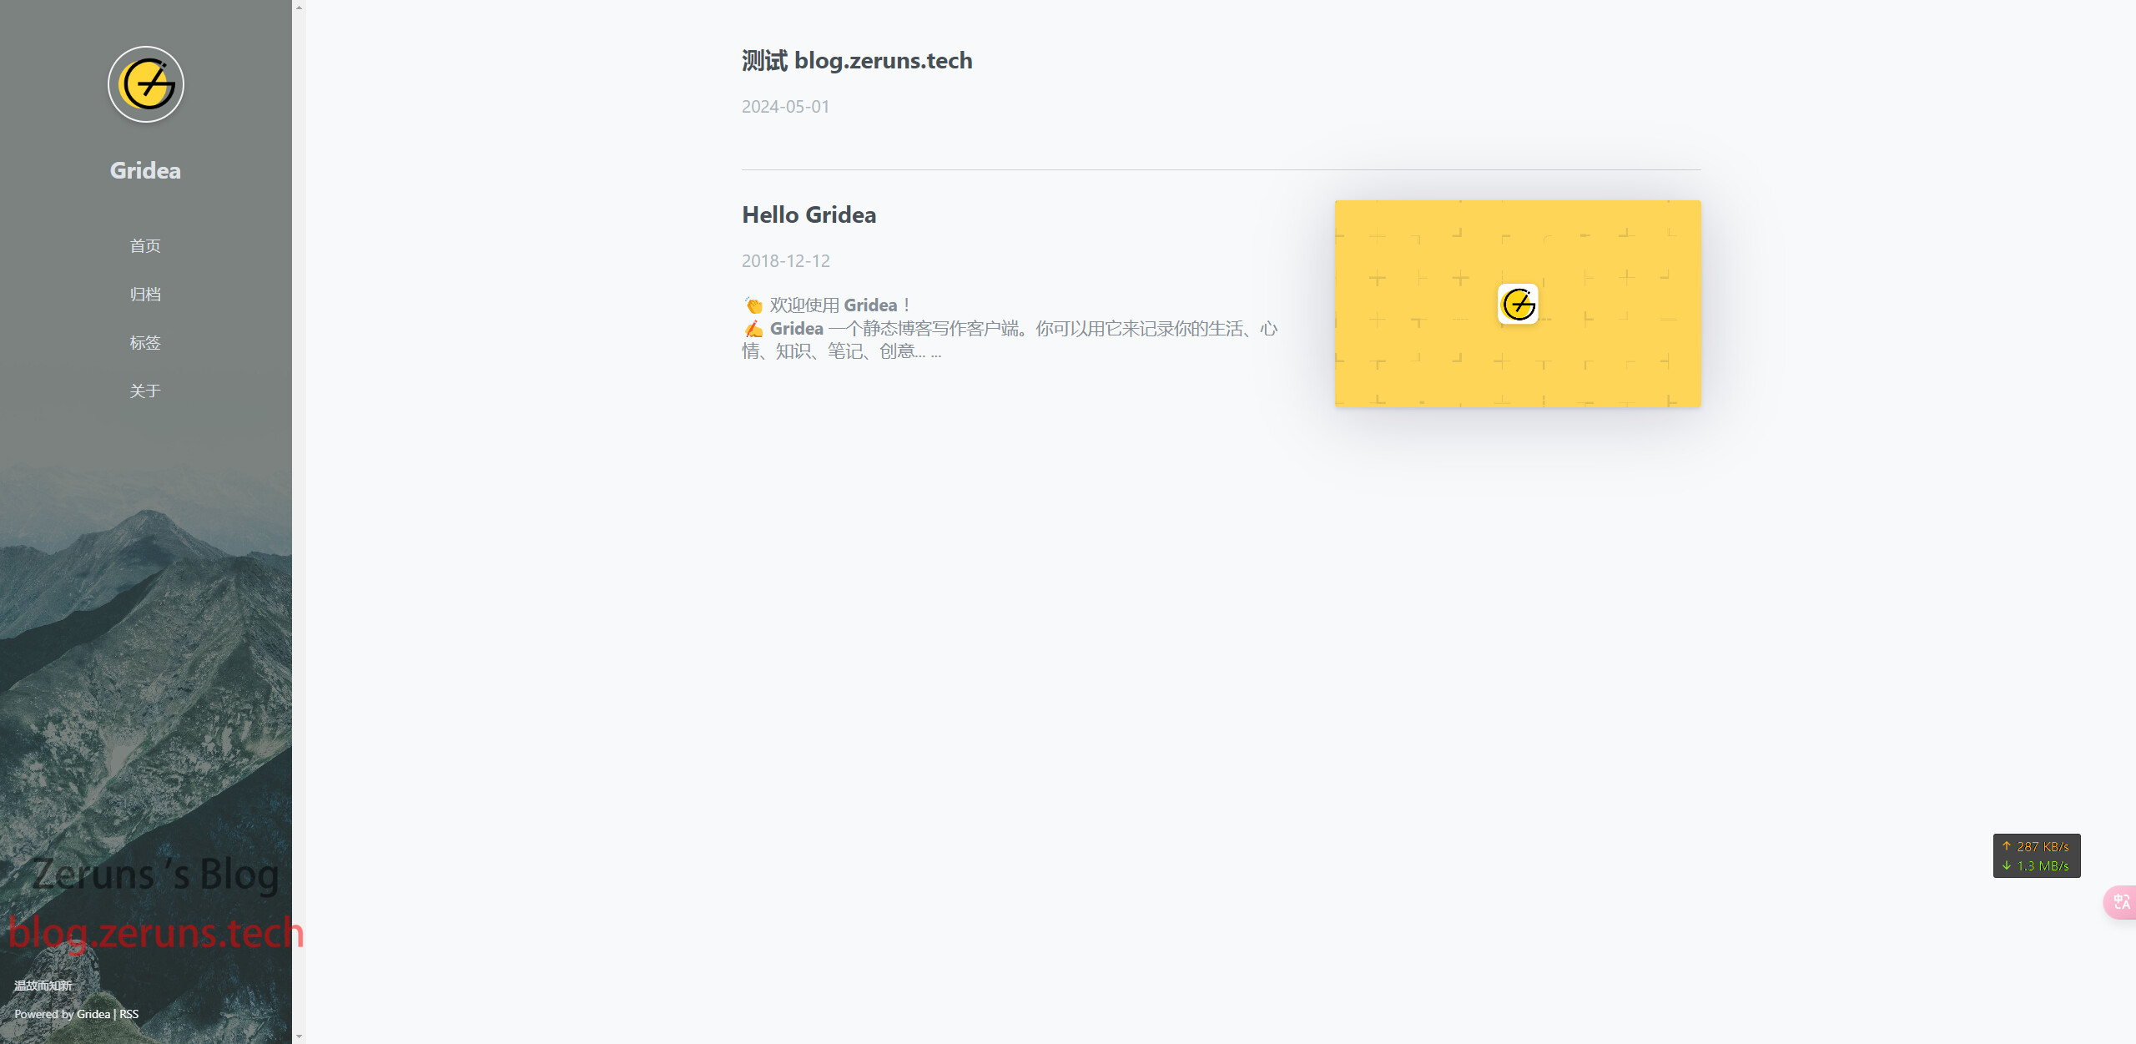This screenshot has height=1044, width=2136.
Task: Click sidebar scrollbar down arrow
Action: (x=299, y=1036)
